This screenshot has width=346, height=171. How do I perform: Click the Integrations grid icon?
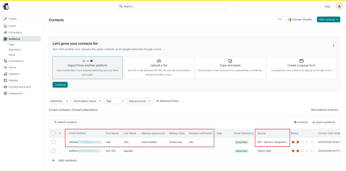[5, 93]
